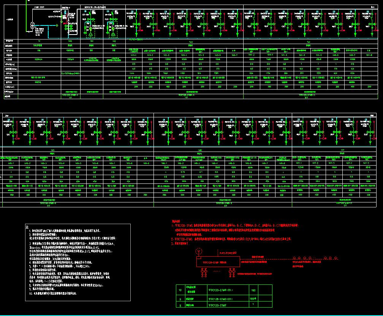The image size is (383, 316).
Task: Click the last circle on the red sensor chain
Action: point(336,258)
